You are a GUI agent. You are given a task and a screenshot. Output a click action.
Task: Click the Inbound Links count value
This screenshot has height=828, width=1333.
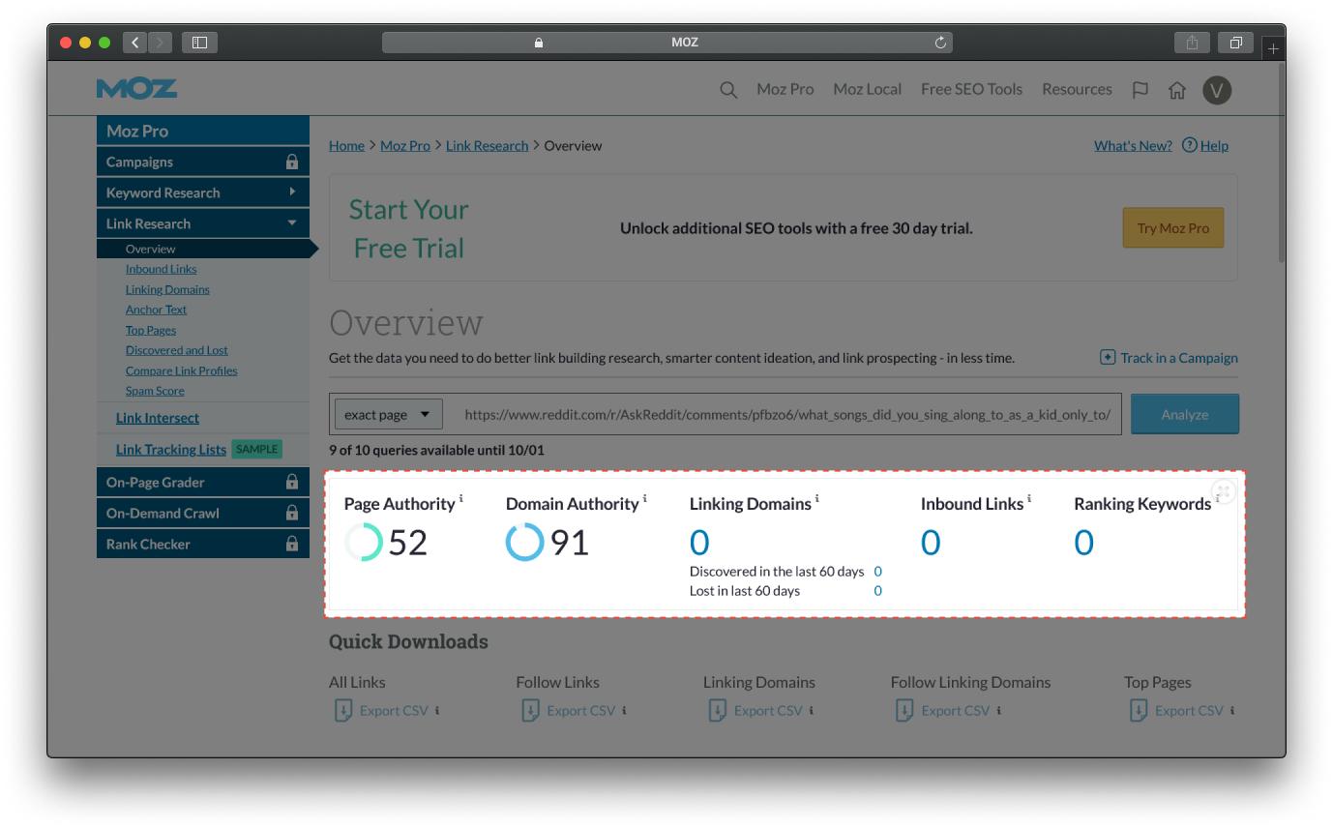coord(931,542)
